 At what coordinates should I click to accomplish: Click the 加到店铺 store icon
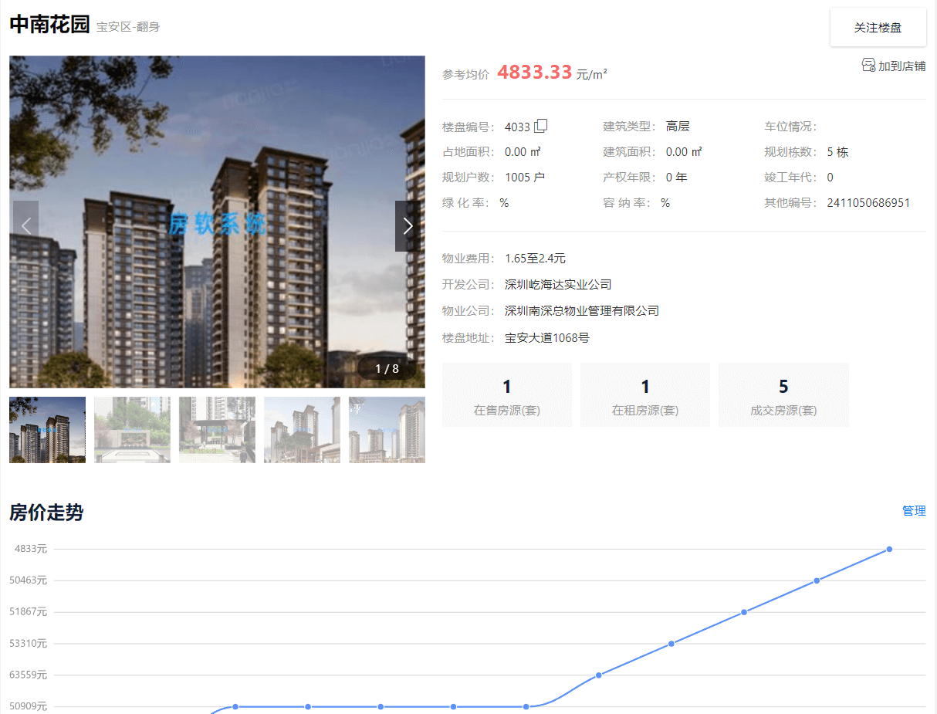tap(868, 66)
